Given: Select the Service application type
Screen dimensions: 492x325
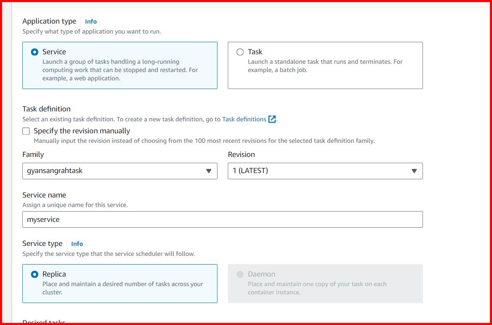Looking at the screenshot, I should coord(35,52).
